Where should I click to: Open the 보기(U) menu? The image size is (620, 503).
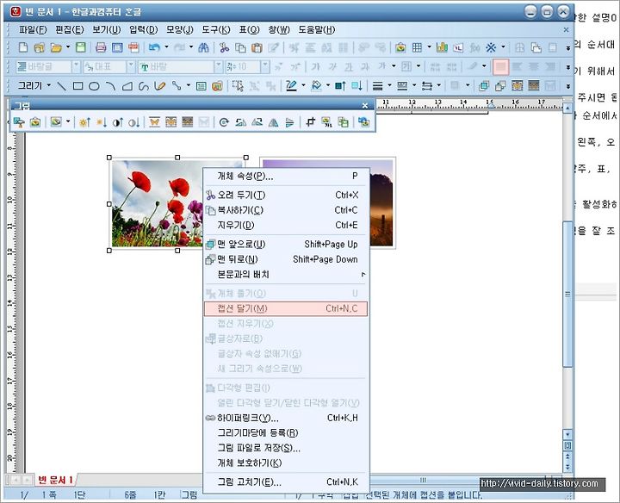[x=107, y=29]
